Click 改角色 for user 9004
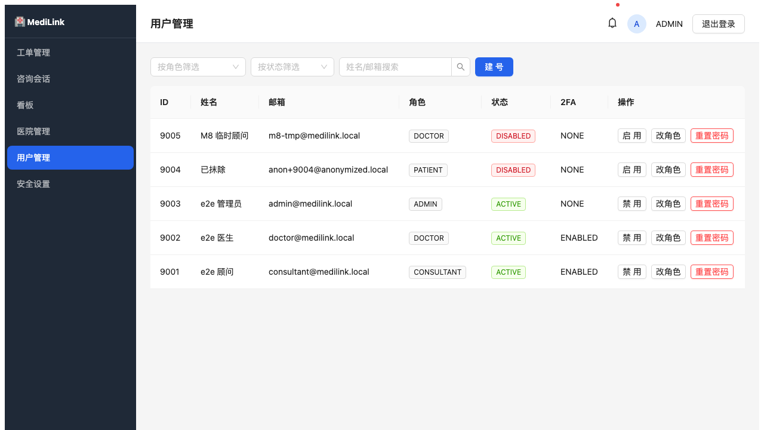Viewport: 764px width, 430px height. click(668, 170)
